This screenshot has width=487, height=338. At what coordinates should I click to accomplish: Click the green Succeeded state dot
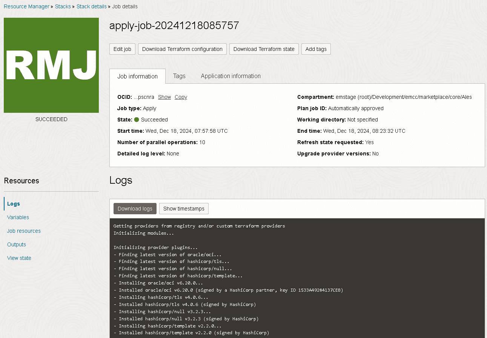click(x=137, y=120)
